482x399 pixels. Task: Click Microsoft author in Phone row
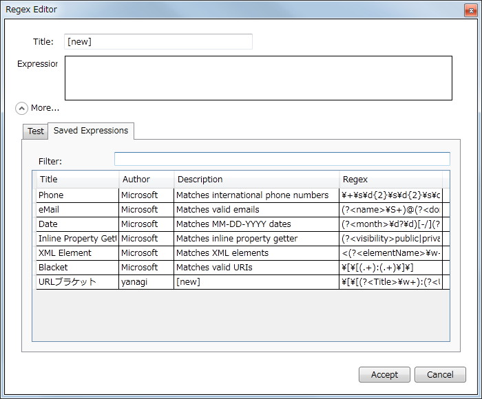click(x=146, y=195)
